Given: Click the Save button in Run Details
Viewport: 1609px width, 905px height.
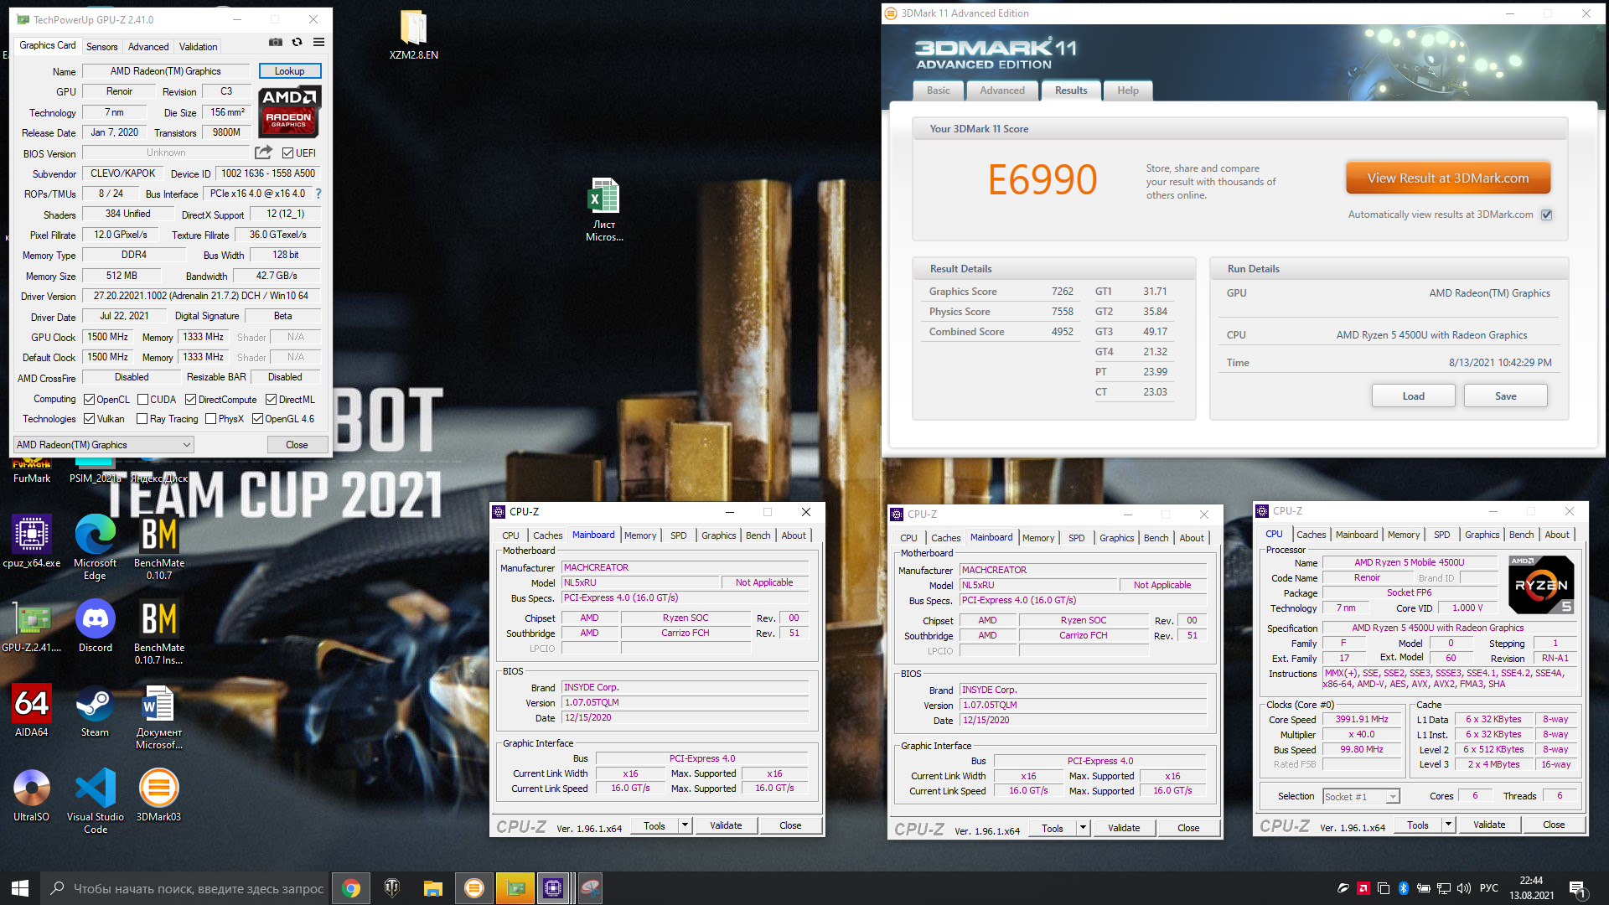Looking at the screenshot, I should (1505, 396).
